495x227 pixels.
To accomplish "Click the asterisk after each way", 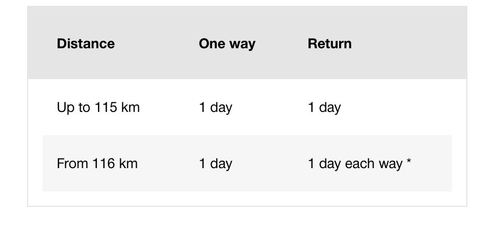I will [x=409, y=162].
